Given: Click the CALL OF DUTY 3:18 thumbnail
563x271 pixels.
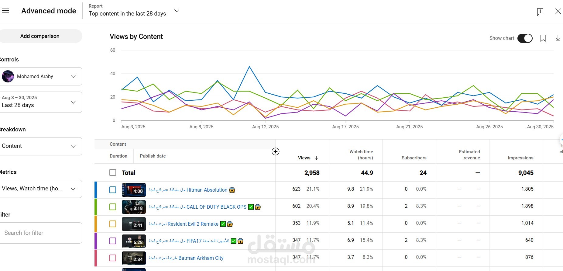Looking at the screenshot, I should tap(134, 207).
